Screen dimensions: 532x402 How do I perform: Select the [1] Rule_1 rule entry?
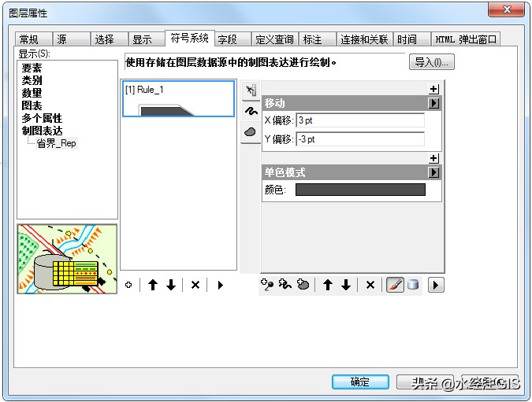click(178, 98)
